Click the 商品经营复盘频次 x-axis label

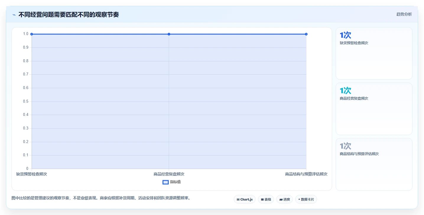169,174
